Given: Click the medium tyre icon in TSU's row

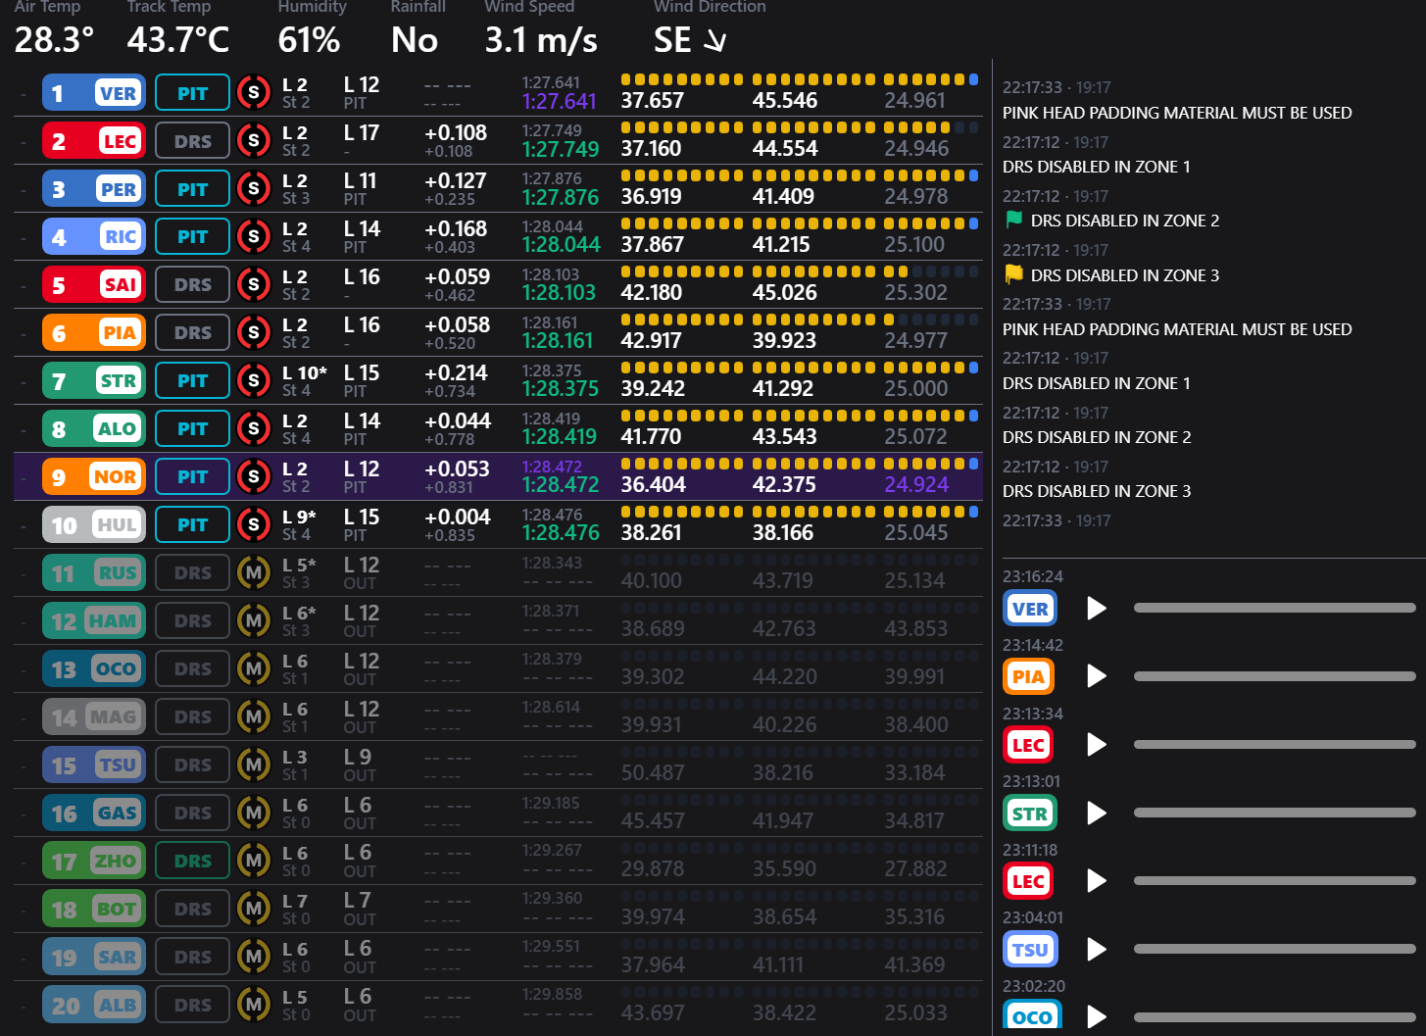Looking at the screenshot, I should coord(254,765).
